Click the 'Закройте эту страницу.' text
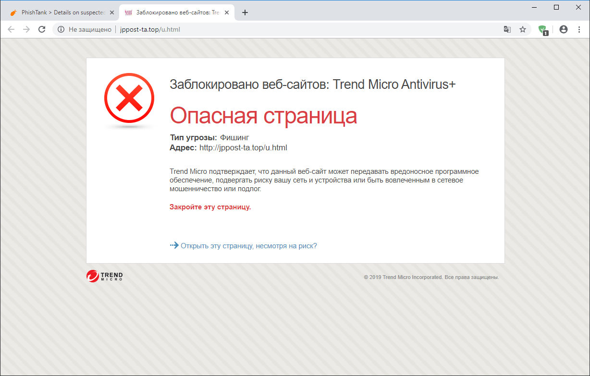This screenshot has width=590, height=376. (x=210, y=207)
